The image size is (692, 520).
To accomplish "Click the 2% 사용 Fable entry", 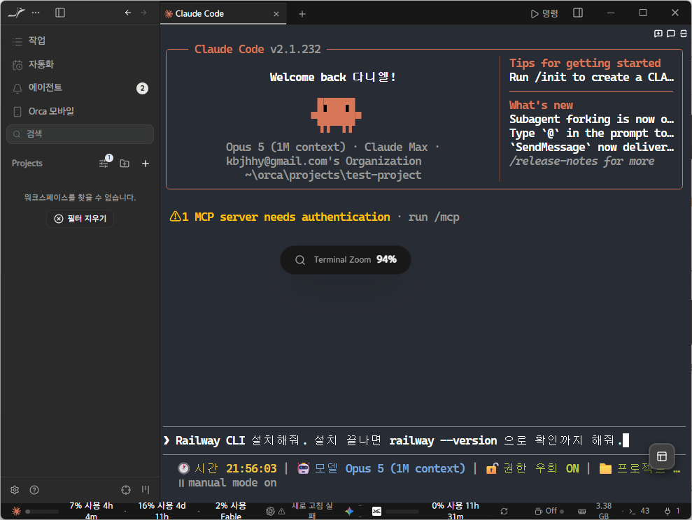I will pos(231,511).
